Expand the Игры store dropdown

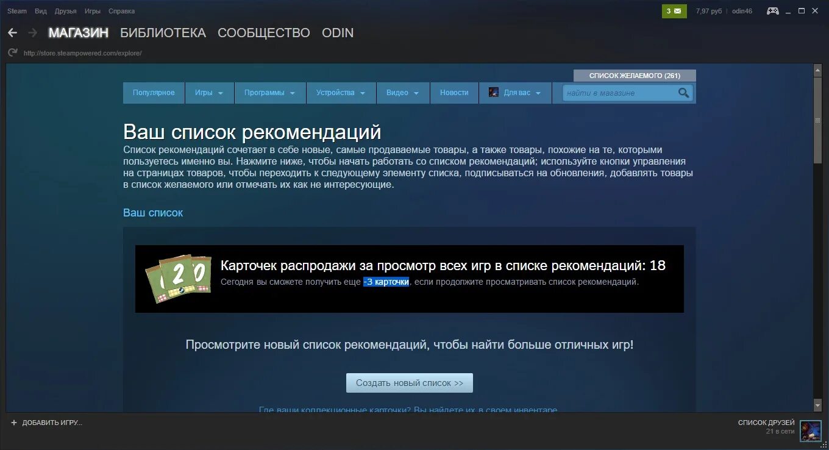point(210,93)
